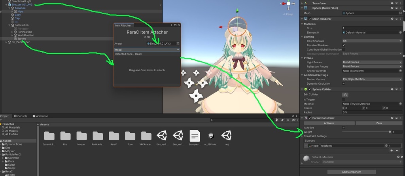The height and width of the screenshot is (176, 405).
Task: Click Search by Label icon in Project
Action: tap(282, 120)
